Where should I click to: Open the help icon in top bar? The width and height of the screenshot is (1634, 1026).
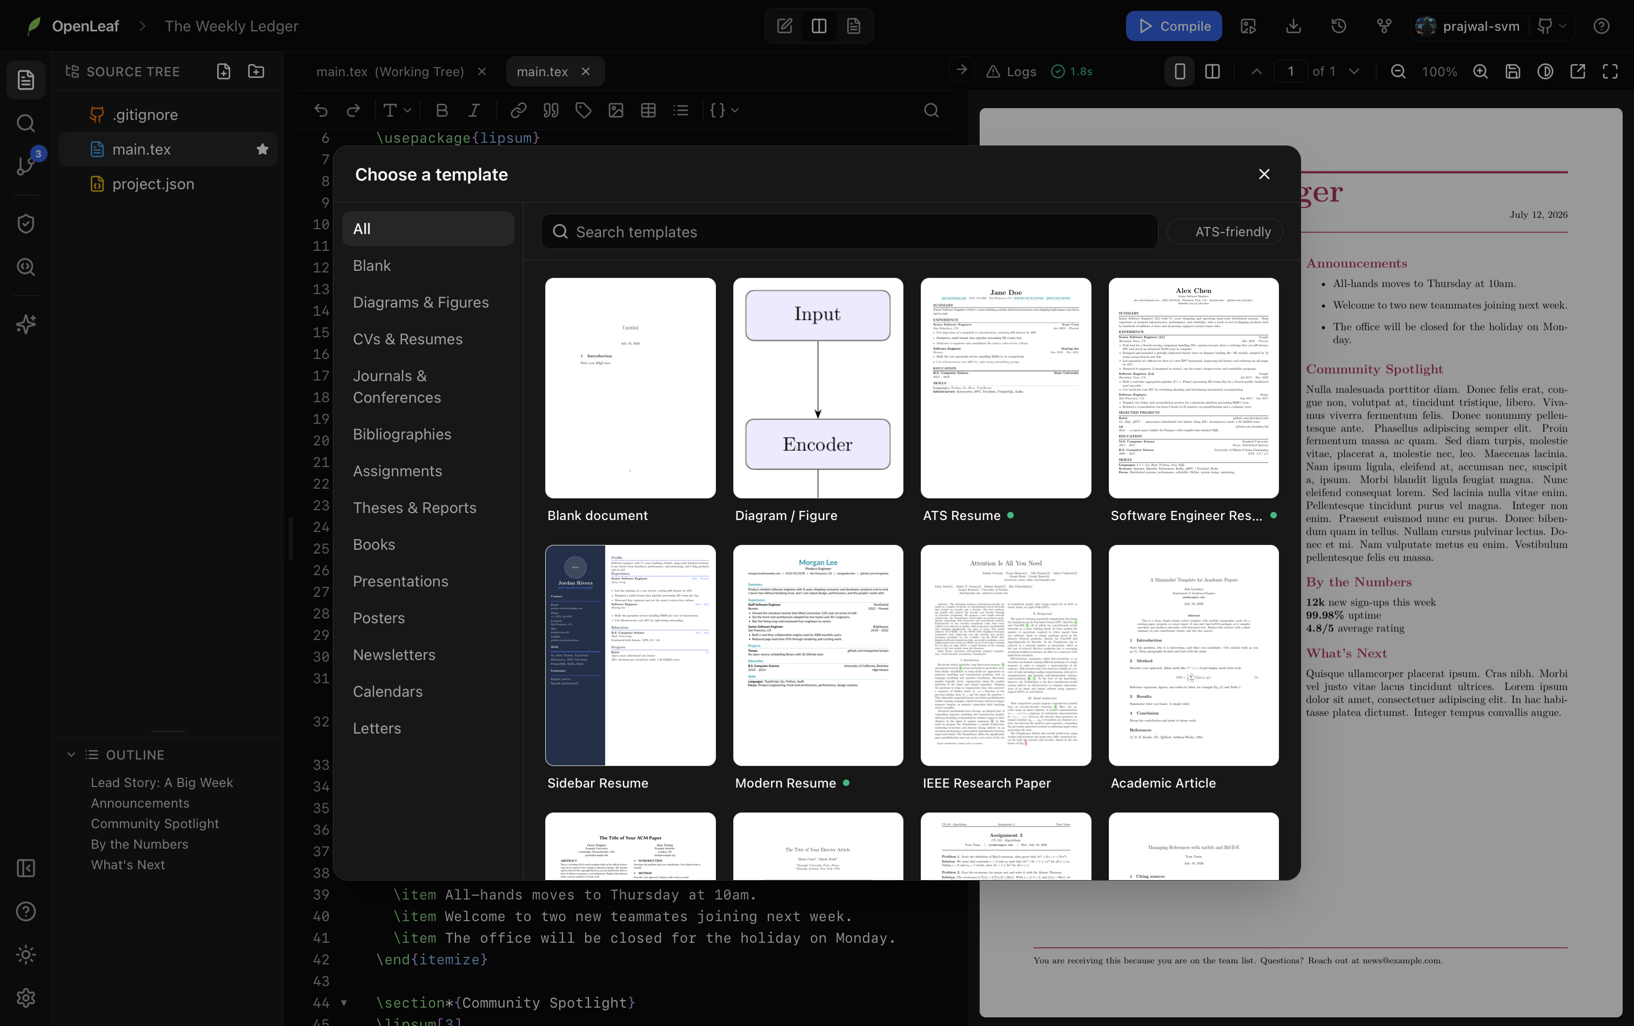tap(1600, 26)
